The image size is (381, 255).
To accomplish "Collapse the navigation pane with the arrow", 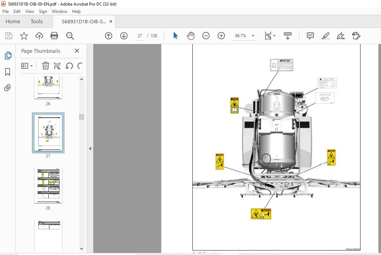I will pos(90,148).
